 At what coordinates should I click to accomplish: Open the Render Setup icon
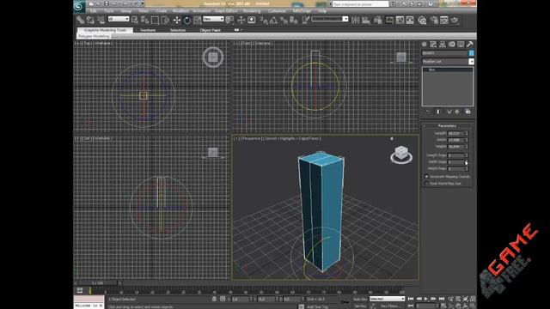point(434,20)
